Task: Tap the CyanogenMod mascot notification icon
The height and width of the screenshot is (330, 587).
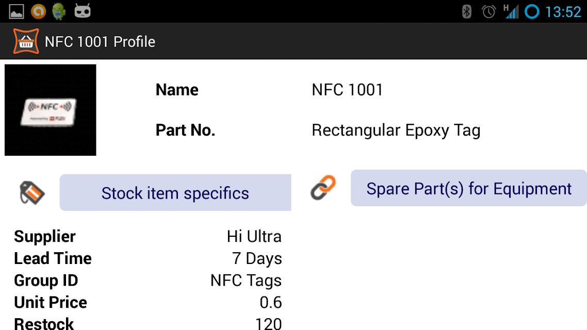Action: click(x=83, y=11)
